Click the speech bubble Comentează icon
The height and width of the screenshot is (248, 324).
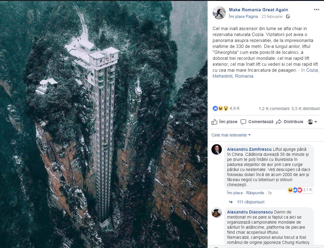coord(243,122)
